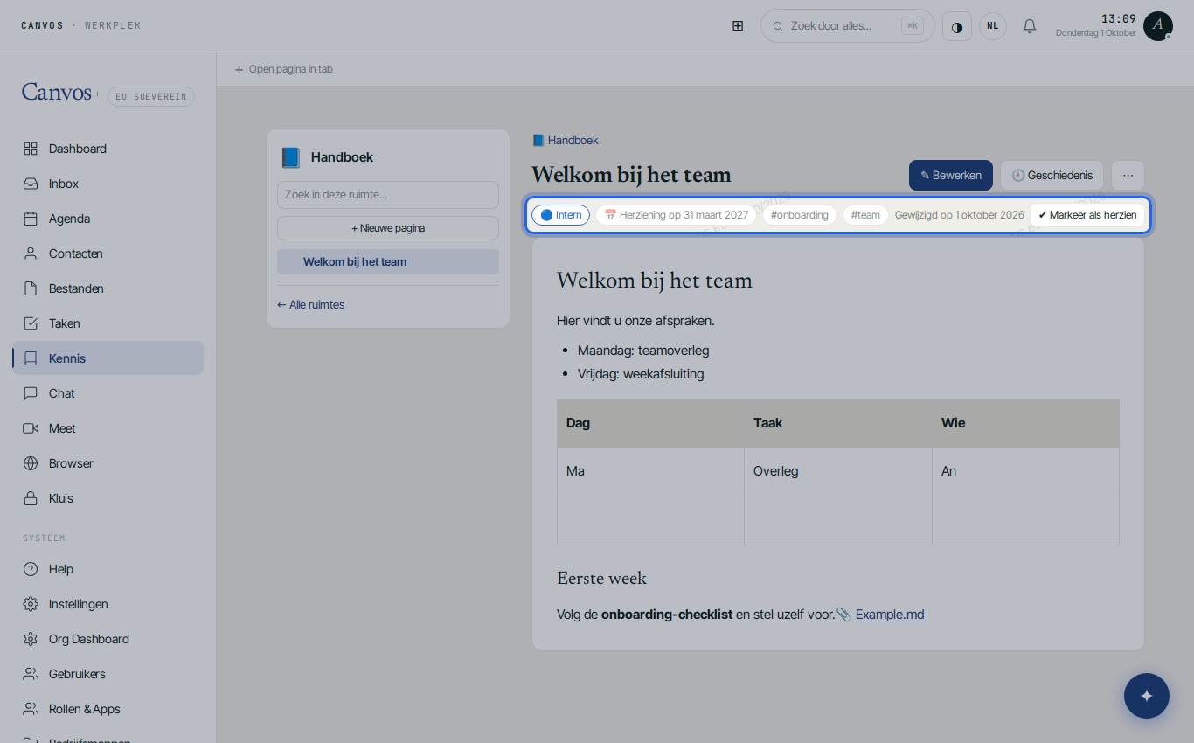Screen dimensions: 1194x743
Task: Open the user avatar profile menu
Action: [x=1158, y=26]
